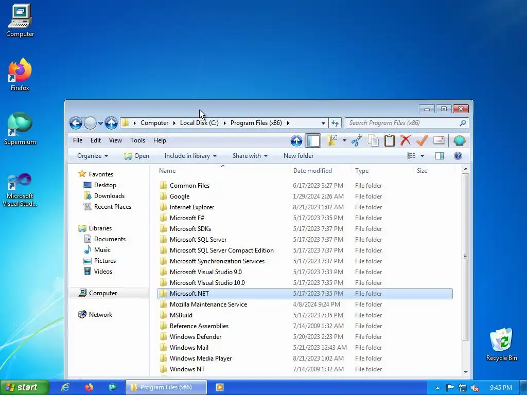Click the Copy pages icon
The height and width of the screenshot is (395, 527).
point(373,140)
